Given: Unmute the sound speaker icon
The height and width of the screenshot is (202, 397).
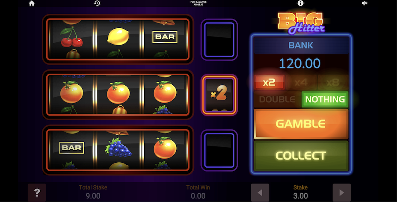Looking at the screenshot, I should [x=364, y=3].
